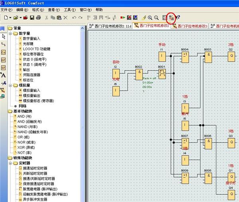Click input block I2 labeled 自动
Image resolution: width=239 pixels, height=202 pixels.
pos(116,74)
